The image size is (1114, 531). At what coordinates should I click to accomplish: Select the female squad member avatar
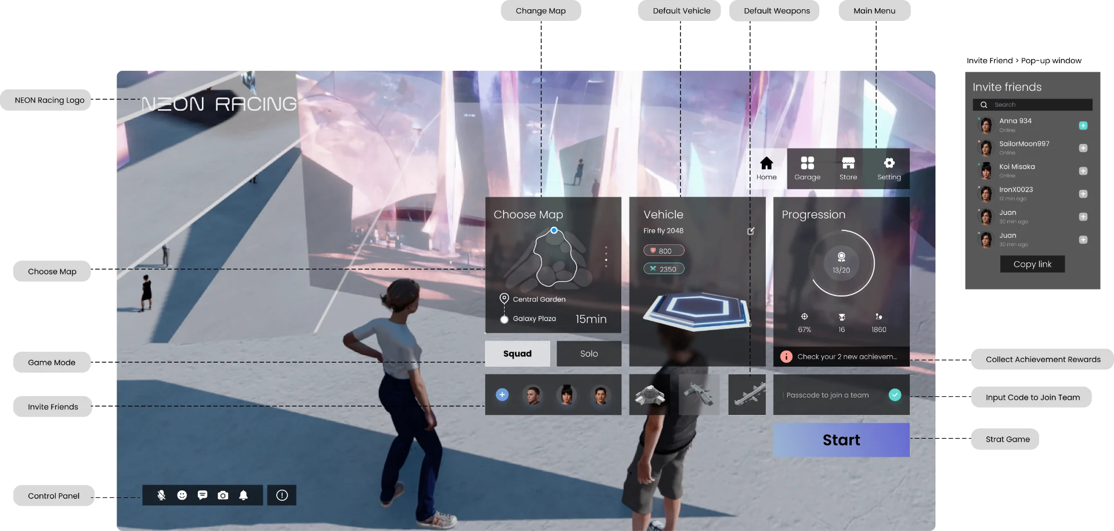tap(566, 395)
